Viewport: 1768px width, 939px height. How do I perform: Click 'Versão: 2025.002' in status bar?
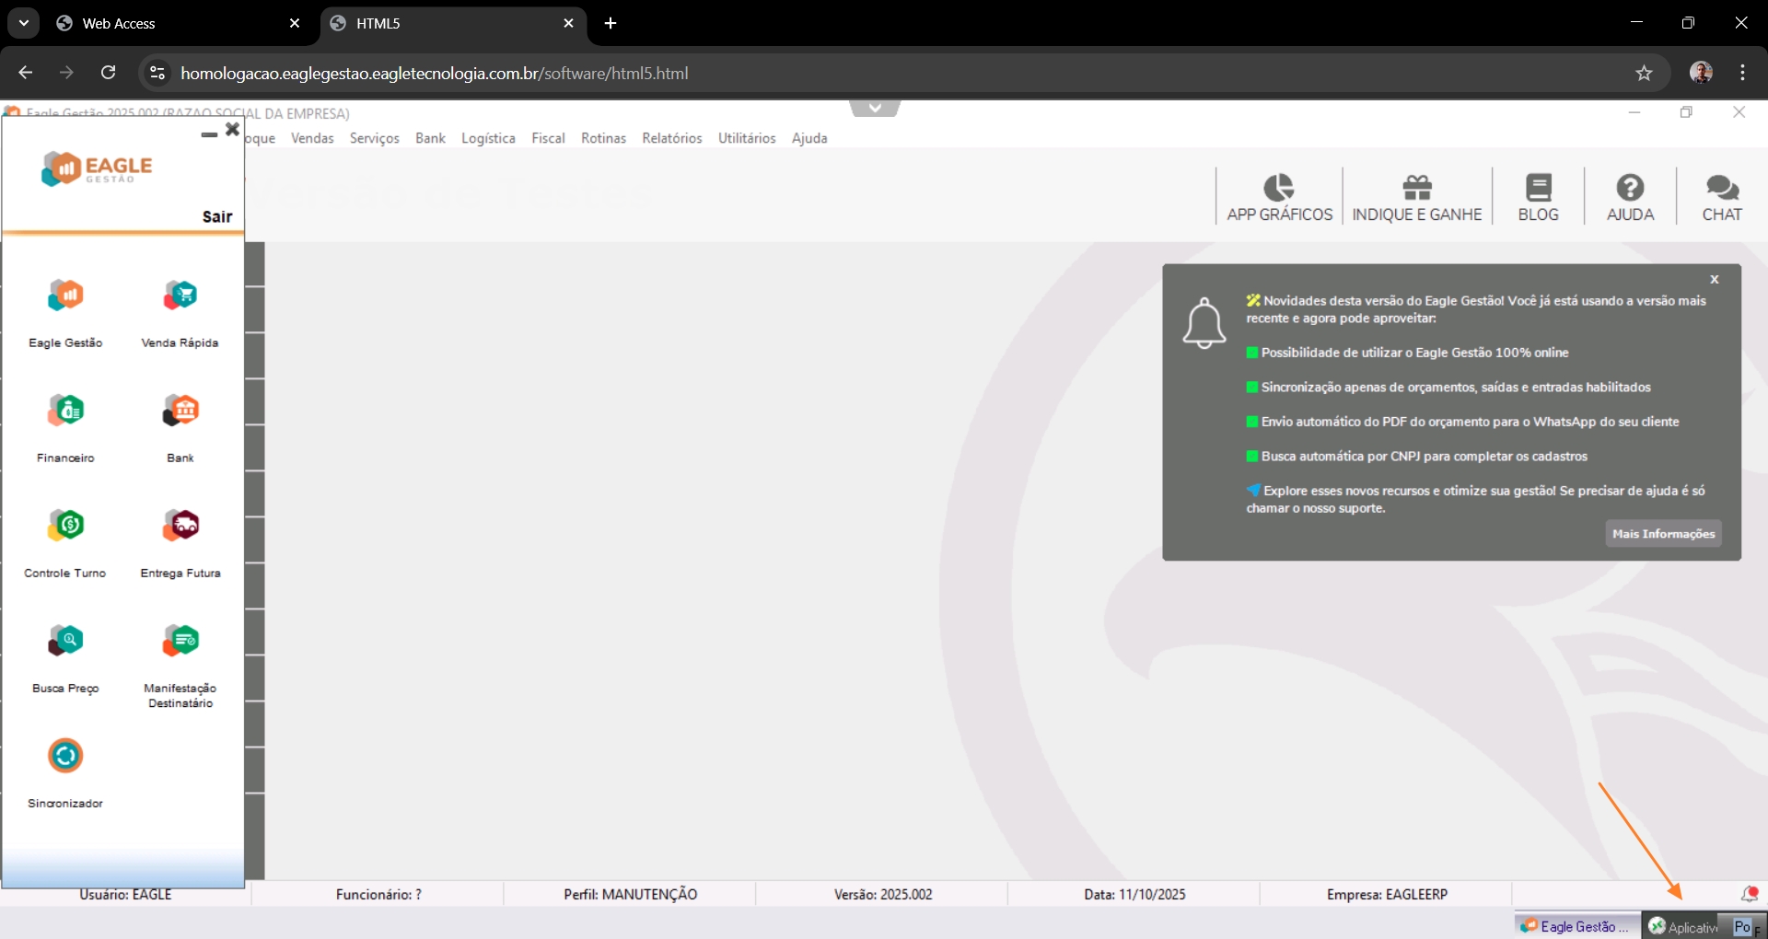[883, 894]
